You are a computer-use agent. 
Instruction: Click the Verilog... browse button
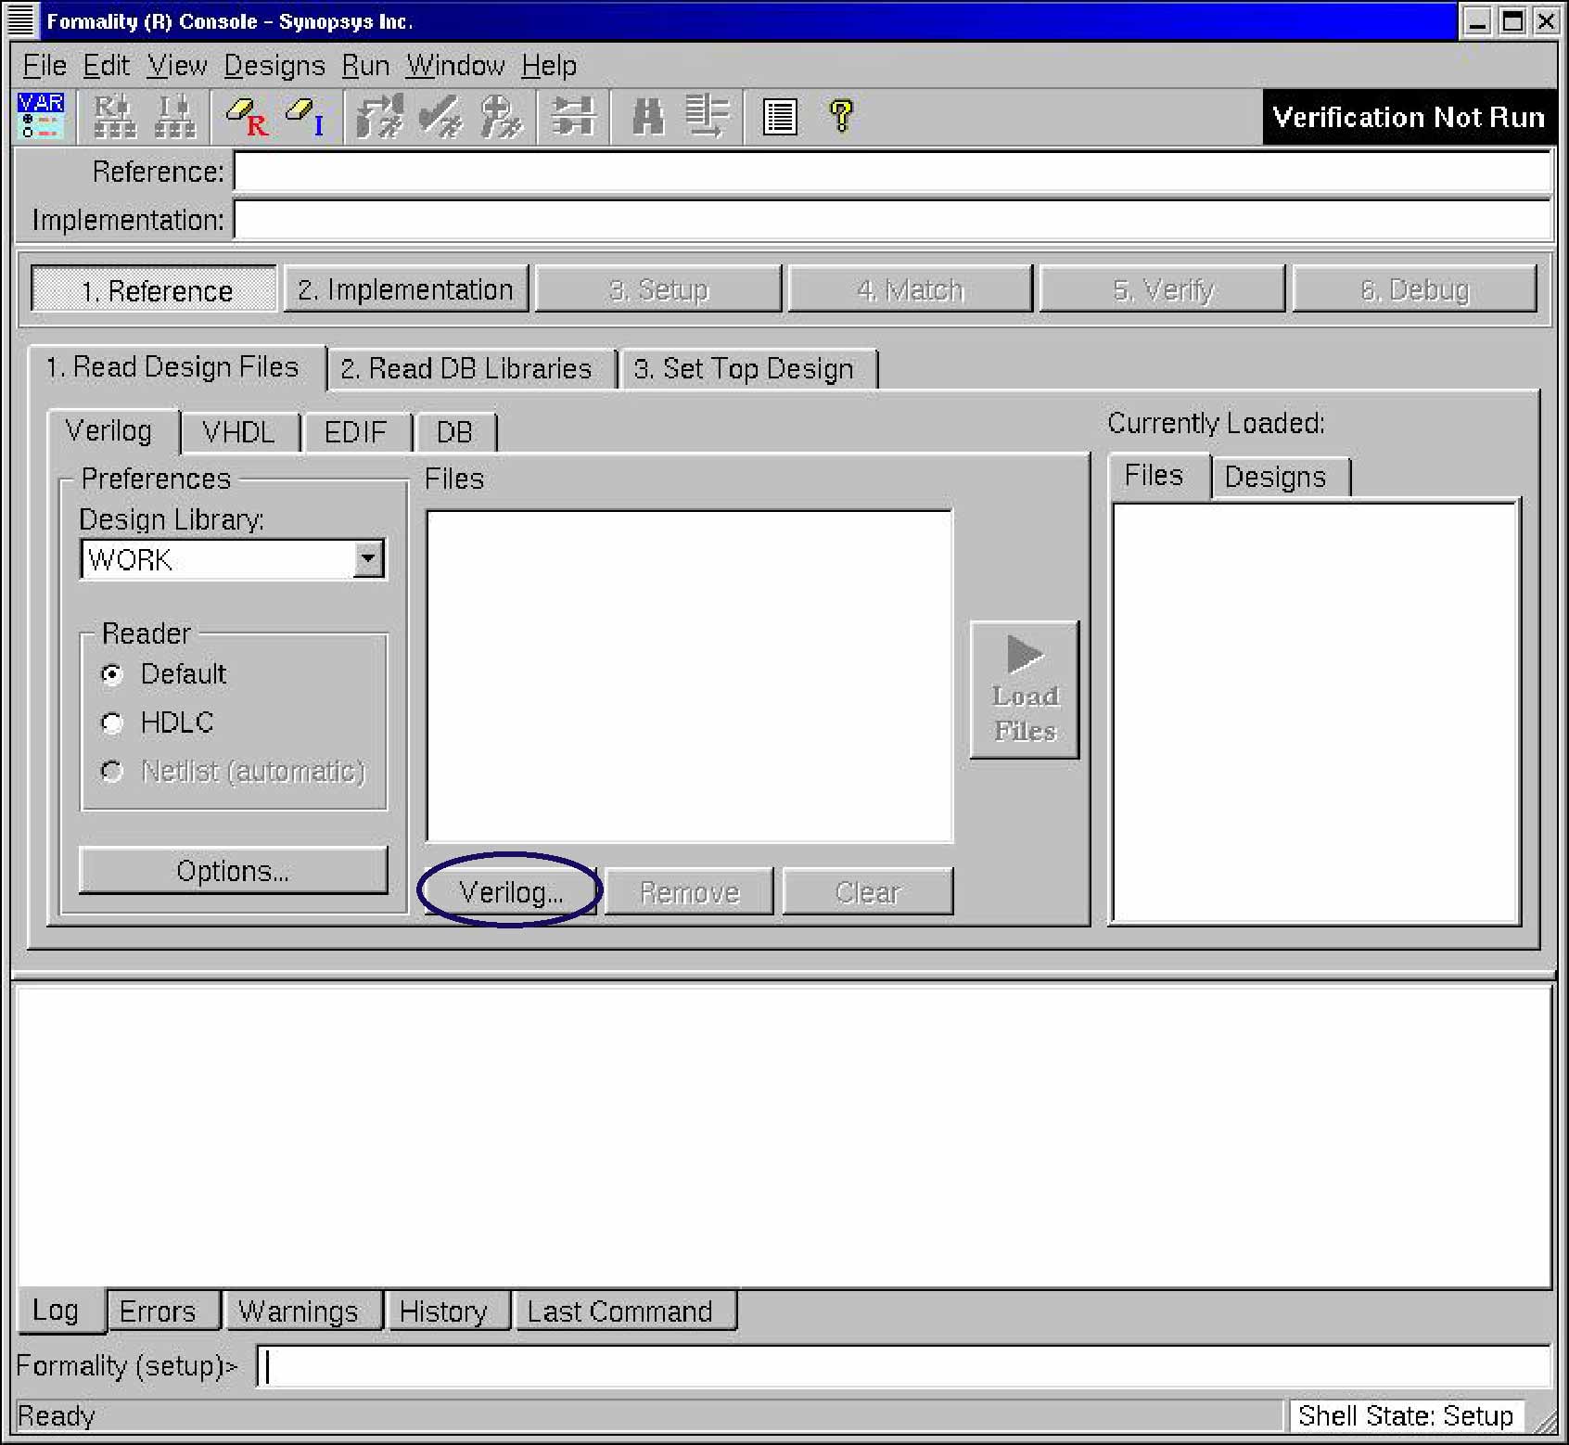(510, 891)
